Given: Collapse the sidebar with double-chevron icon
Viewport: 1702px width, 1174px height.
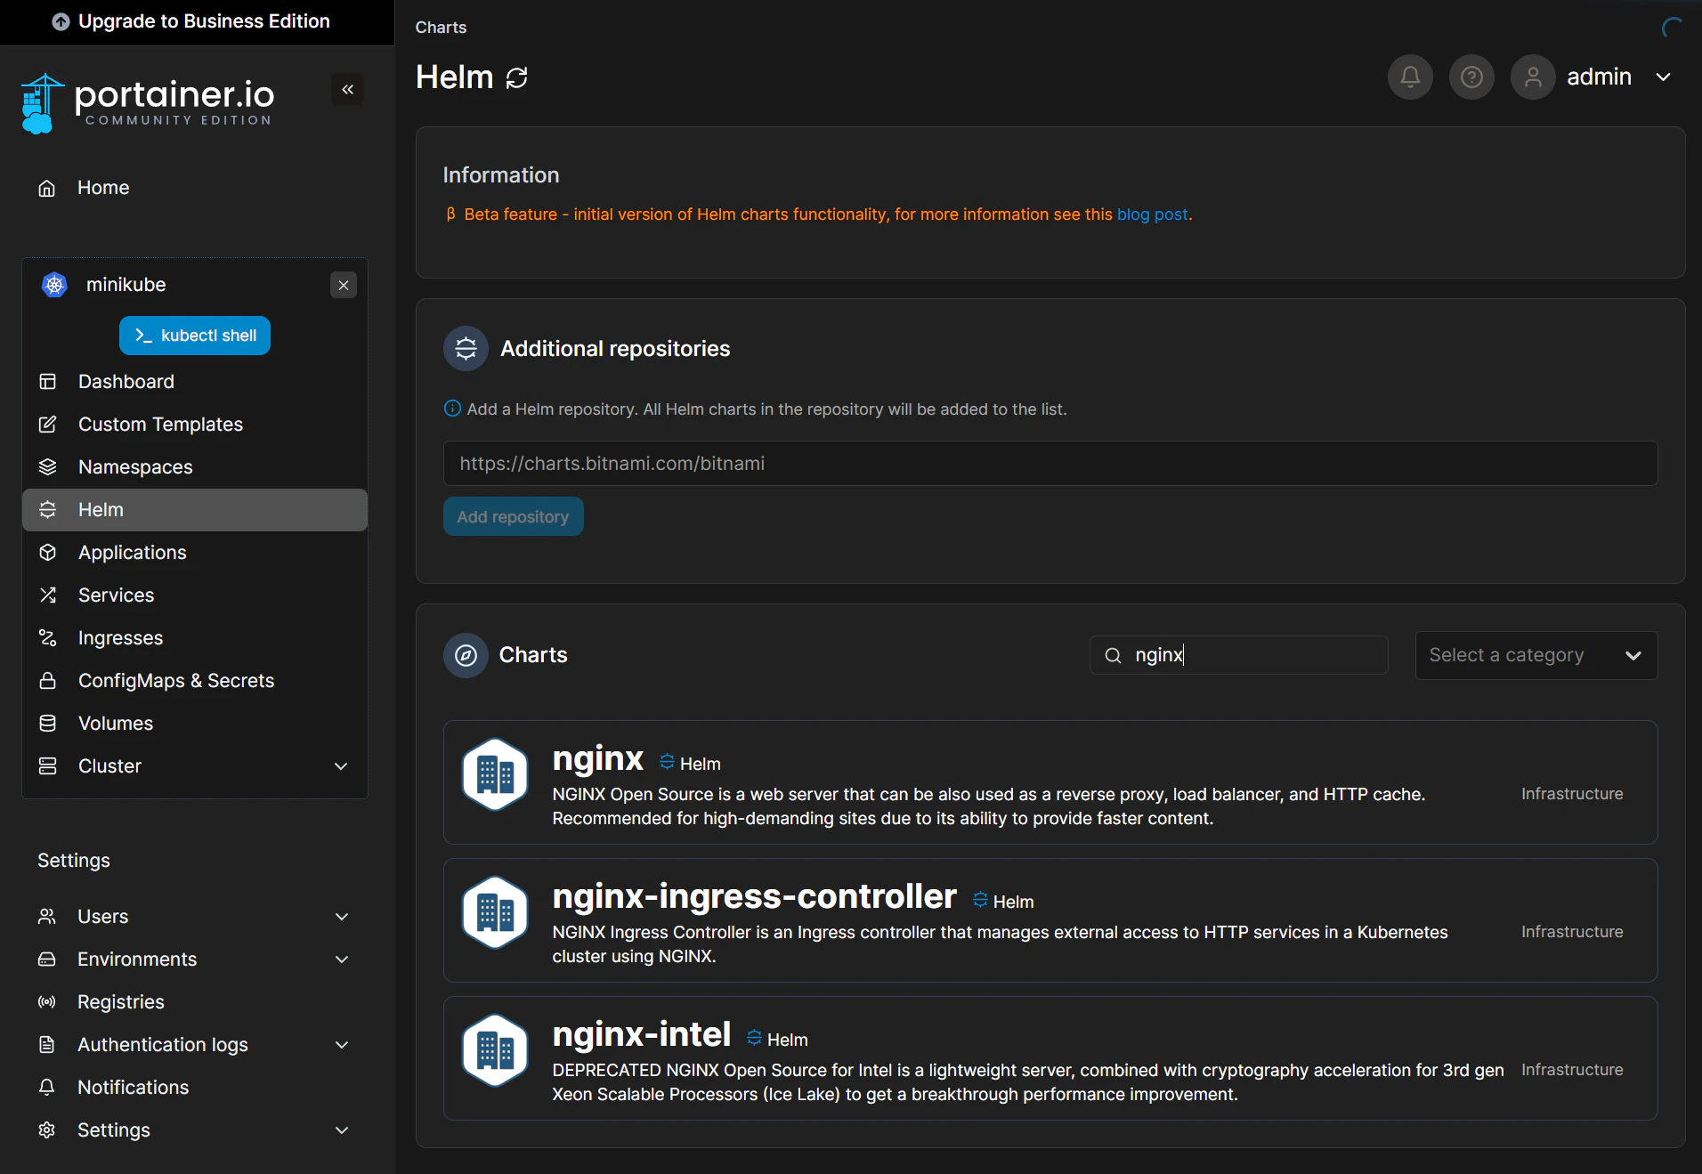Looking at the screenshot, I should tap(347, 89).
